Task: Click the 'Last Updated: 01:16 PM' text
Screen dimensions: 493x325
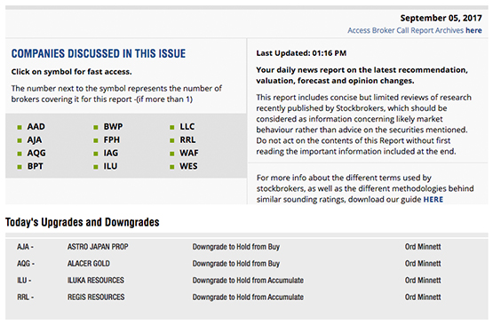Action: [x=301, y=53]
